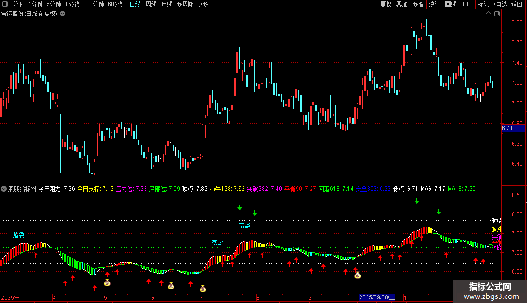This screenshot has width=527, height=303.
Task: Open the 股朋指标网 indicator dropdown arrow
Action: click(x=4, y=189)
